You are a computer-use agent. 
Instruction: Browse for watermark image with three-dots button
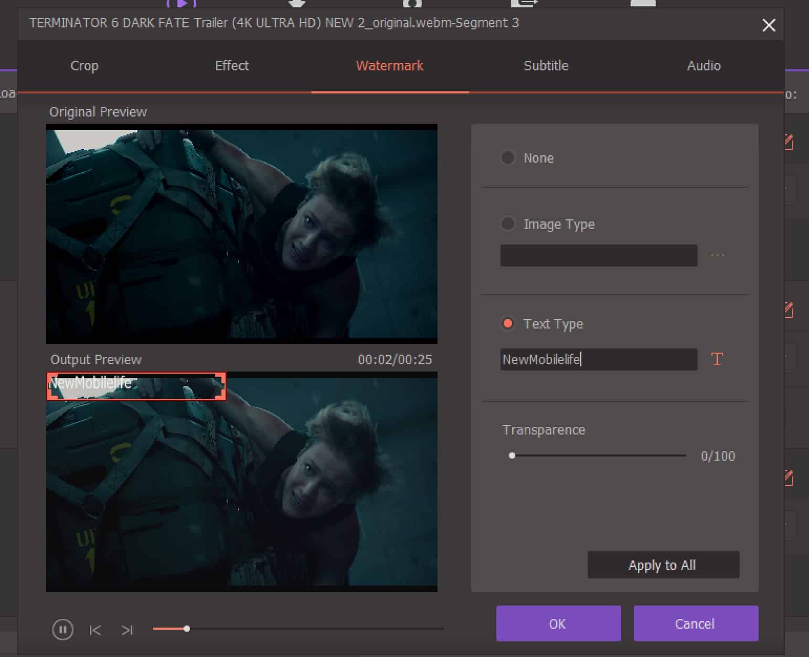pos(717,256)
